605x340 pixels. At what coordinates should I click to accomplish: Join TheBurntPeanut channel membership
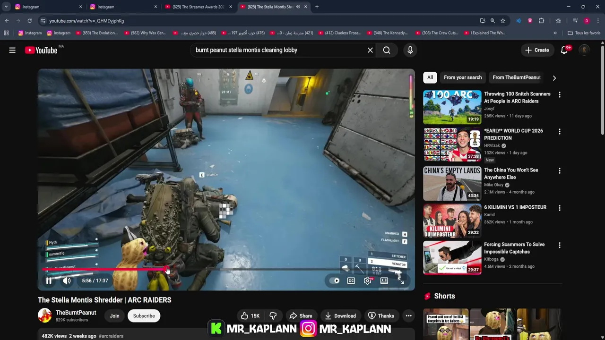[x=114, y=316]
